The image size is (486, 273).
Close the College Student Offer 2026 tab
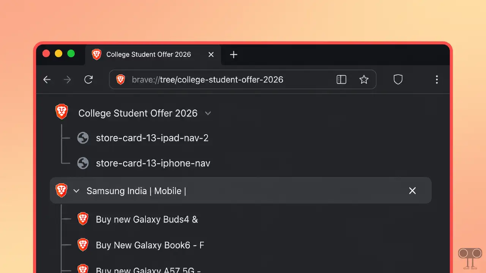coord(211,55)
